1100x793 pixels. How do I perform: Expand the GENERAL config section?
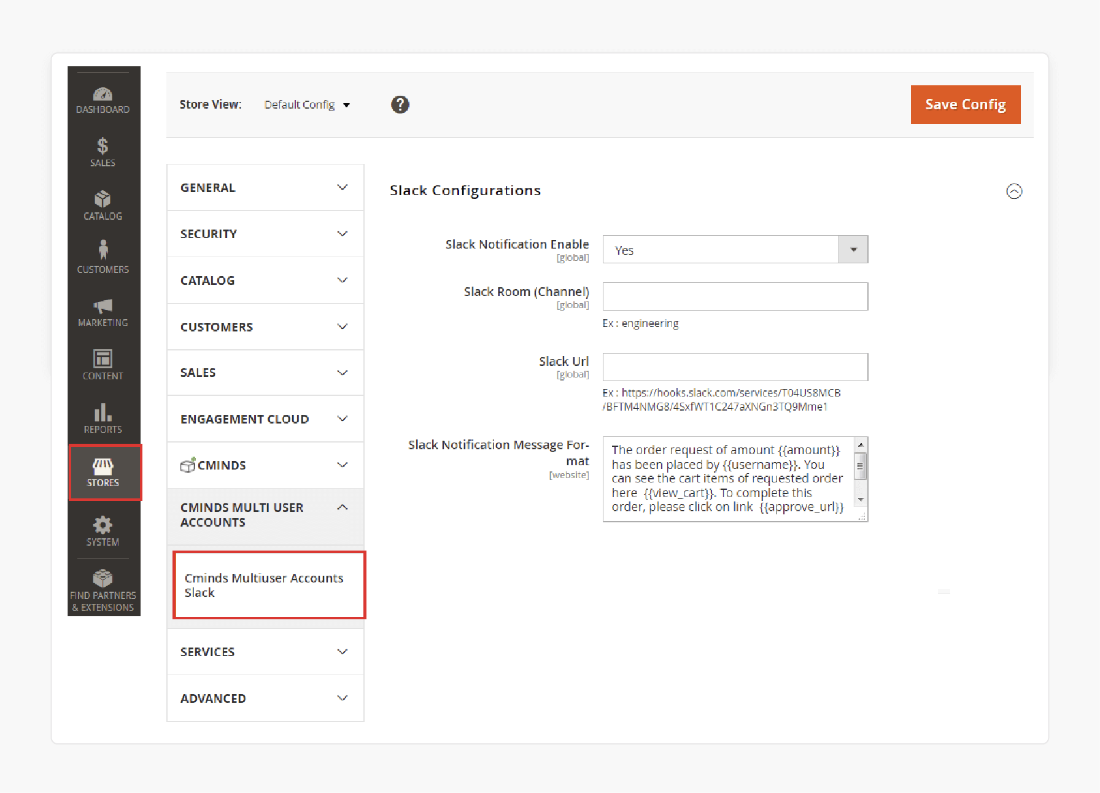pyautogui.click(x=266, y=188)
